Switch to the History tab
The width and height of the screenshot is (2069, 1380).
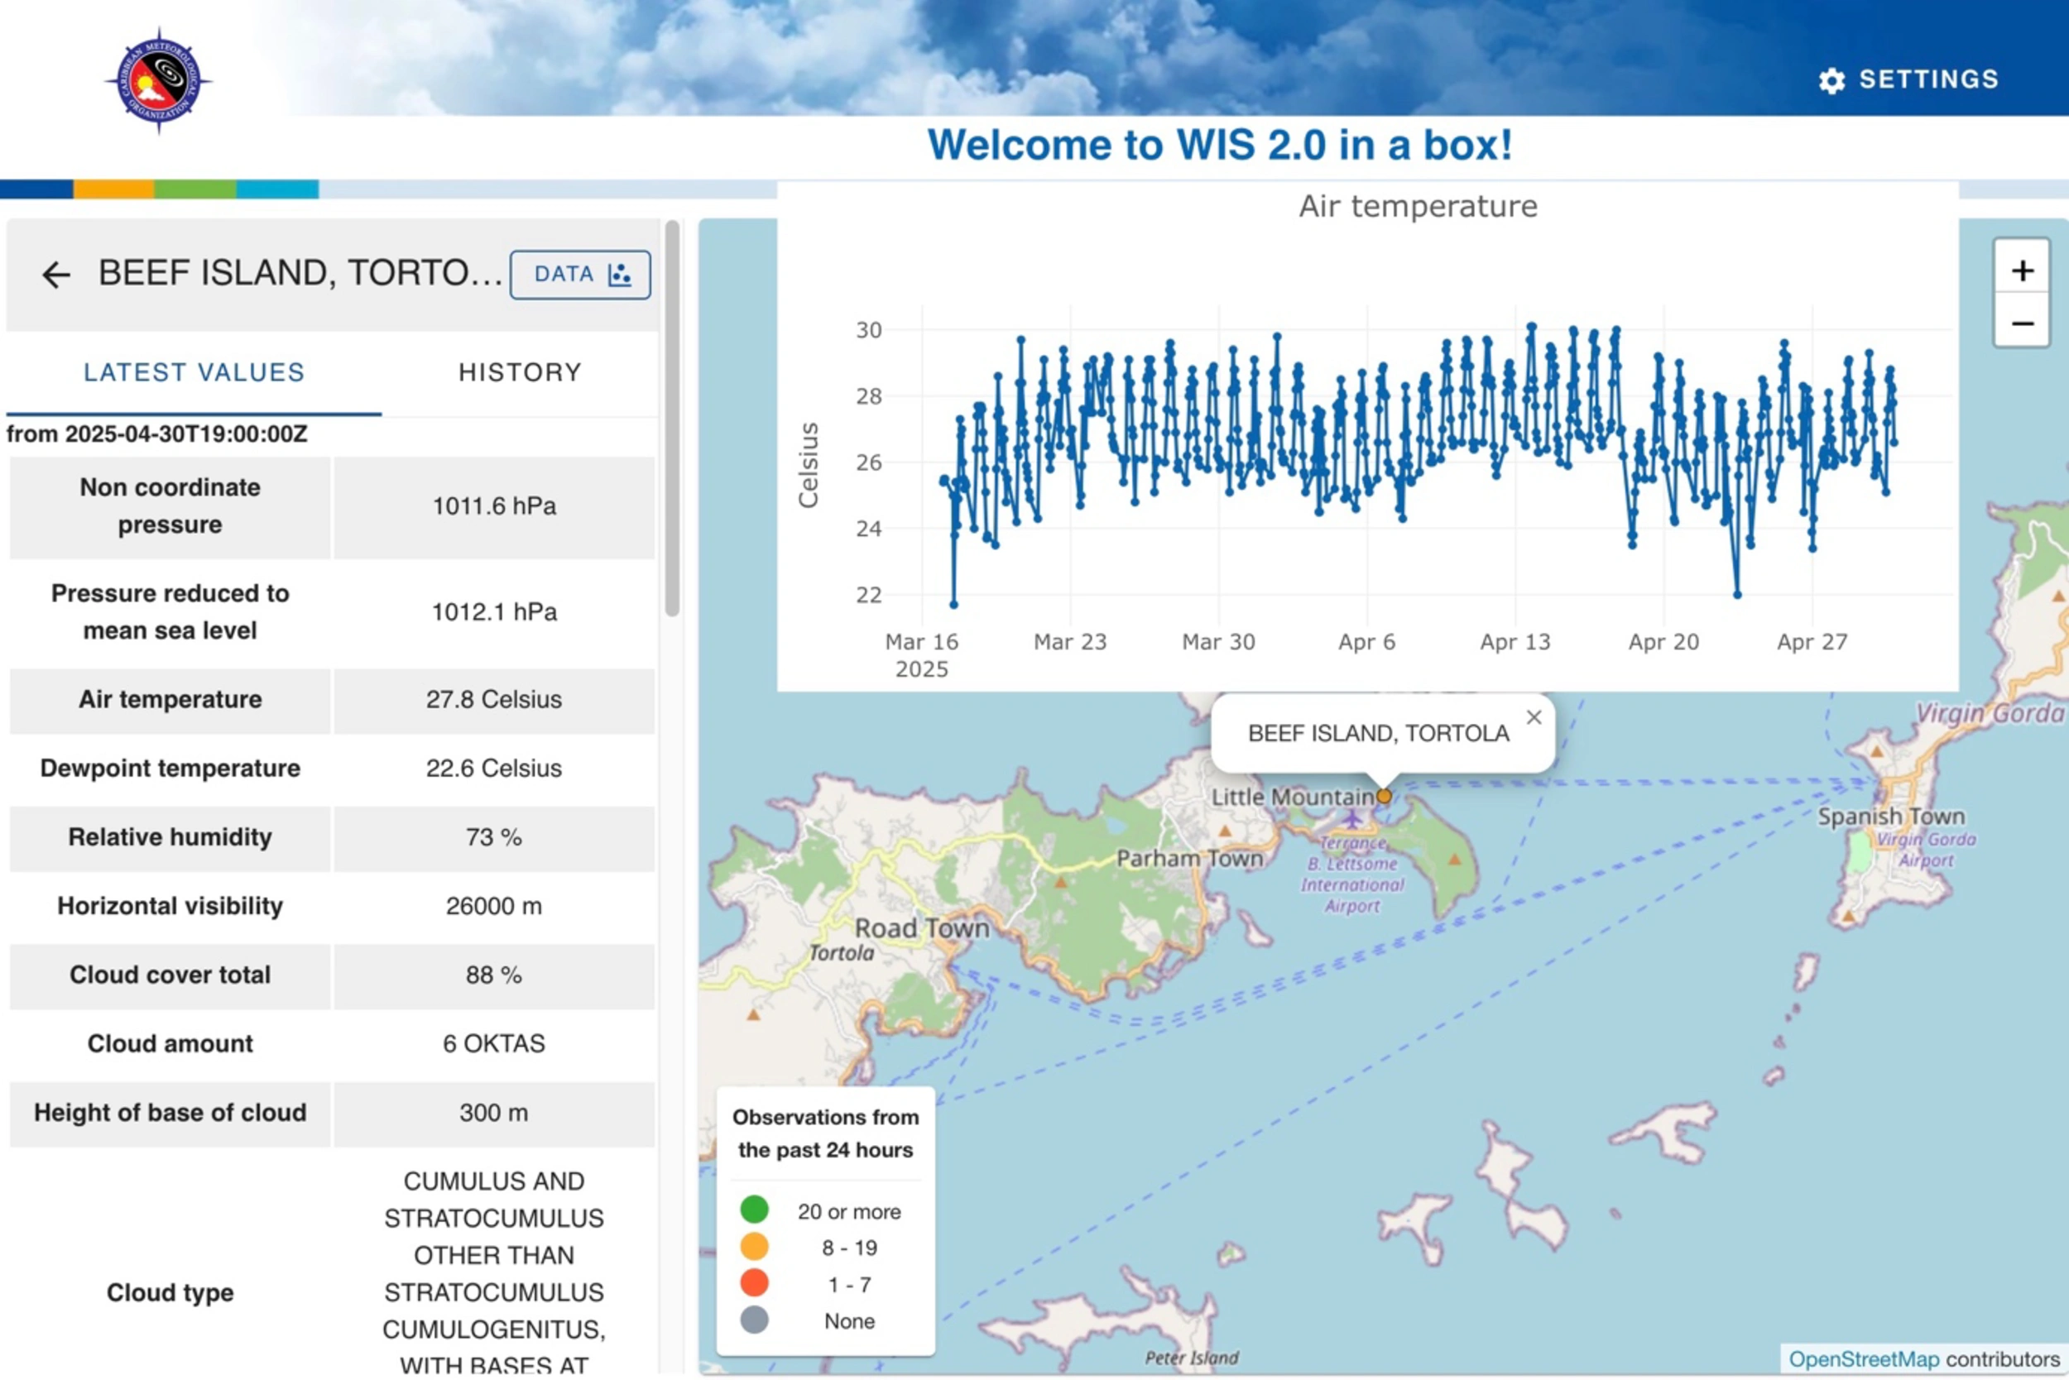[520, 372]
